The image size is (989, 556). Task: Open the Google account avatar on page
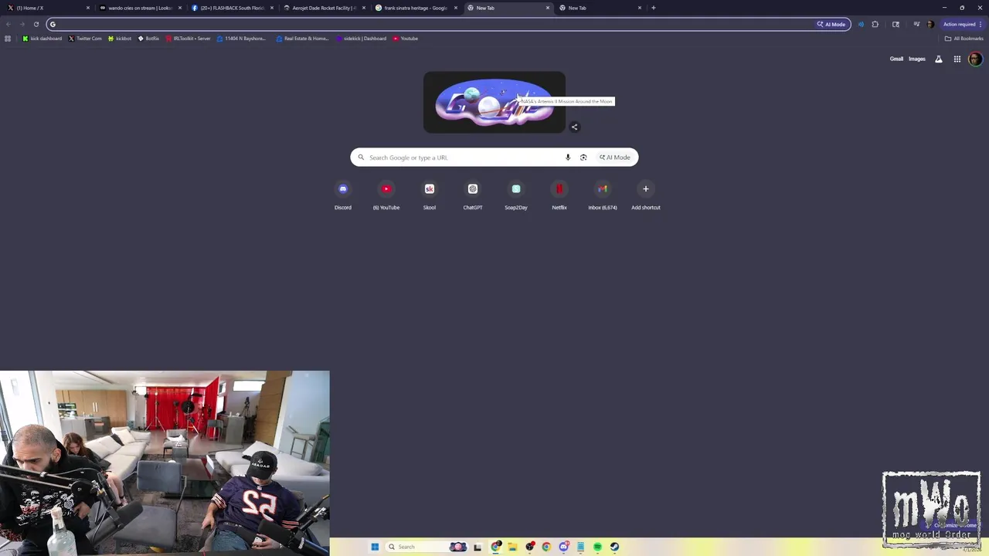click(975, 59)
